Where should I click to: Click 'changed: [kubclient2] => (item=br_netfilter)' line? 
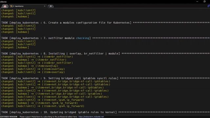click(x=37, y=63)
